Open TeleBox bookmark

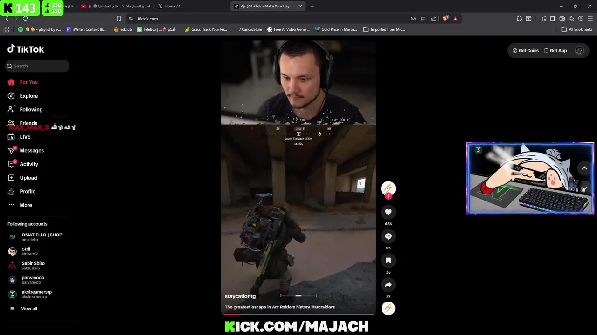[x=156, y=29]
